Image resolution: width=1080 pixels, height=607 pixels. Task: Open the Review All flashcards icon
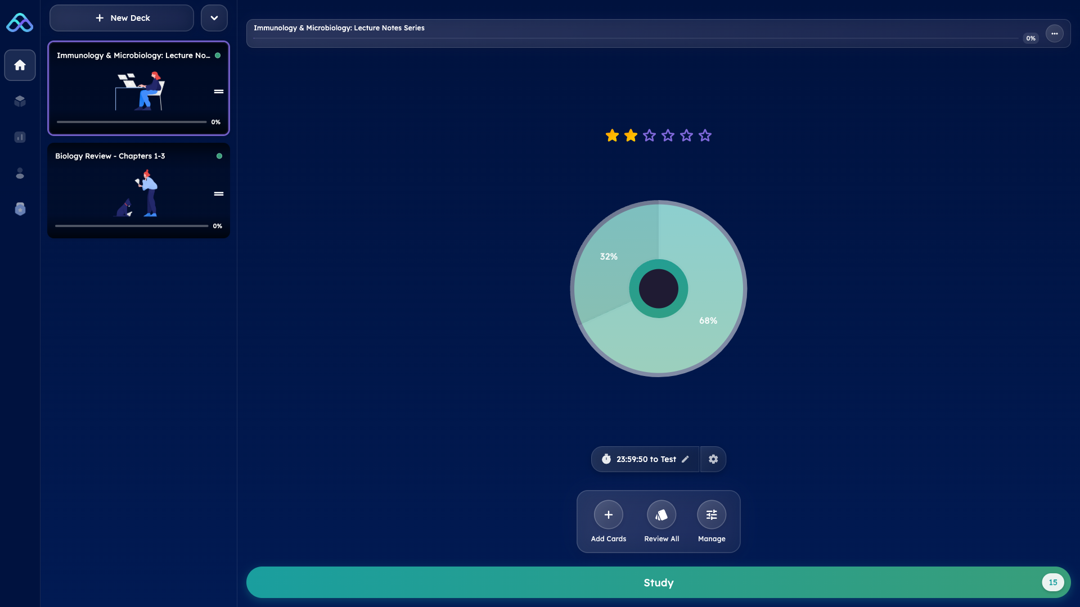(661, 514)
